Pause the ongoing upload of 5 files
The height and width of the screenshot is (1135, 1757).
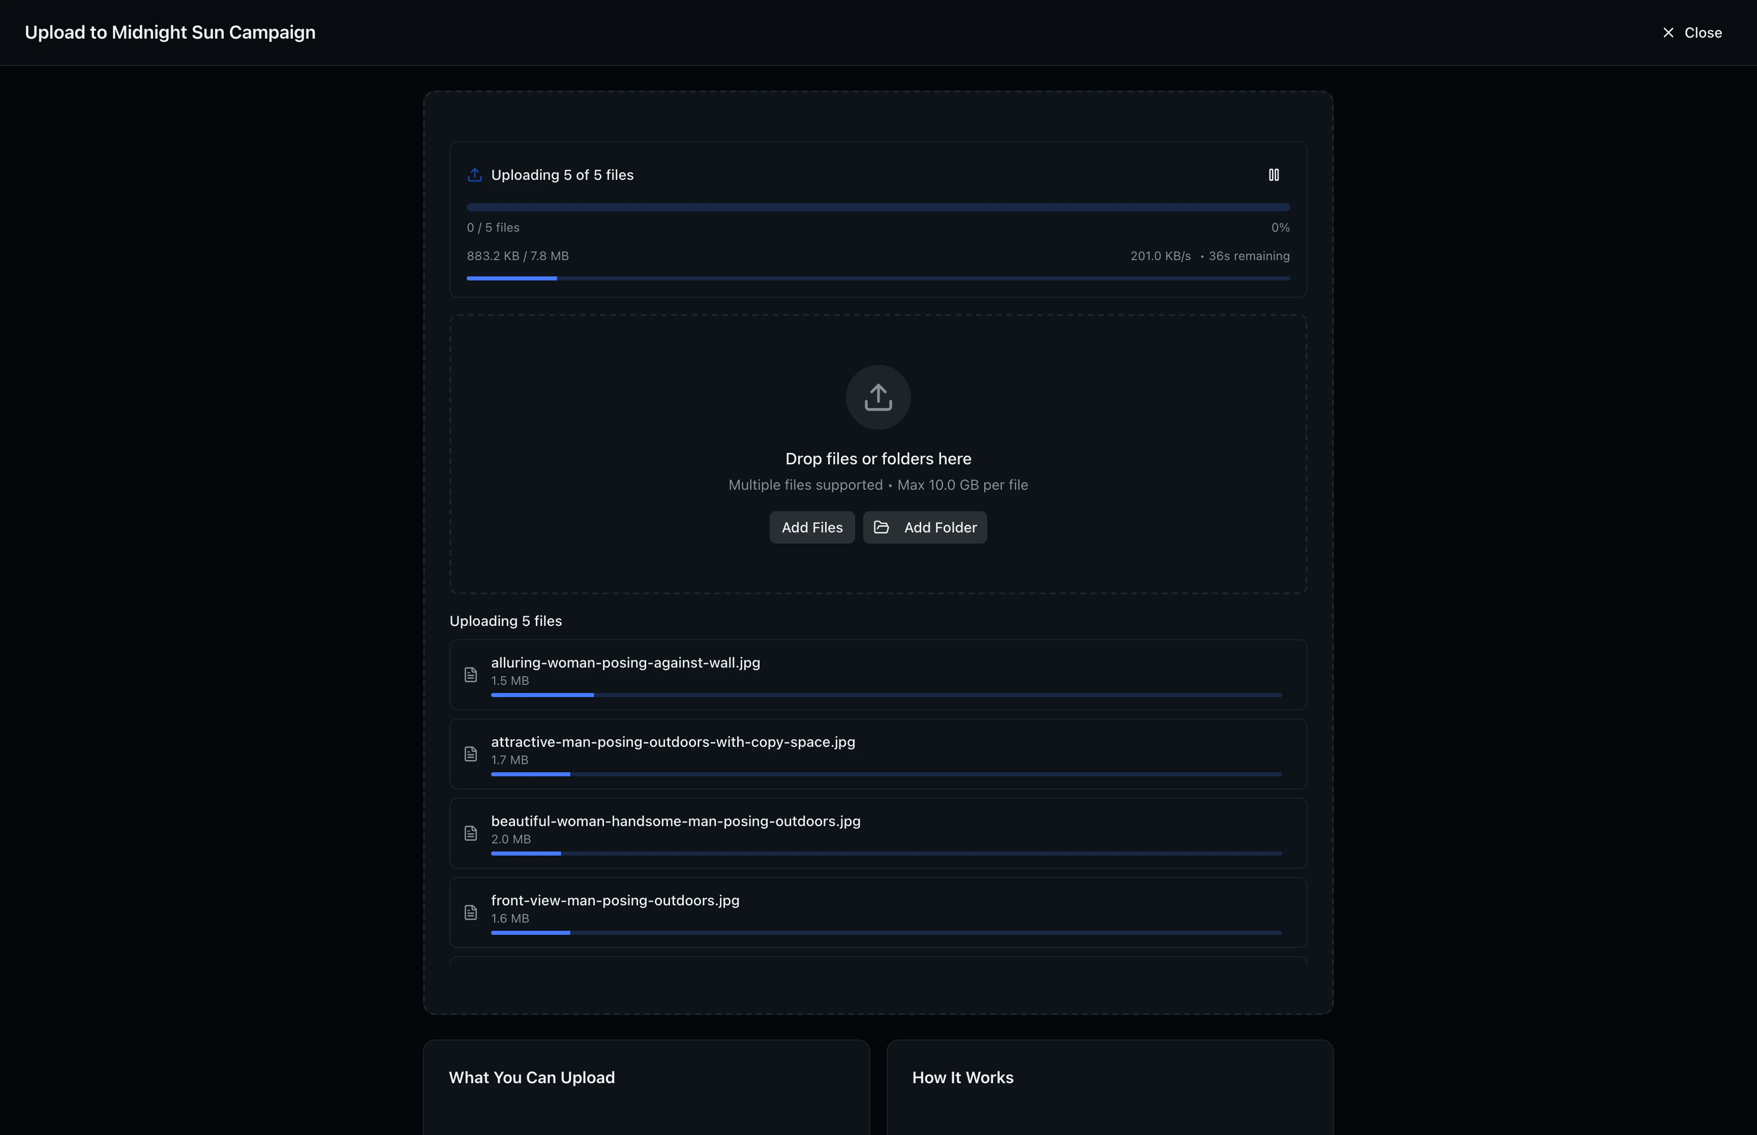pos(1274,175)
